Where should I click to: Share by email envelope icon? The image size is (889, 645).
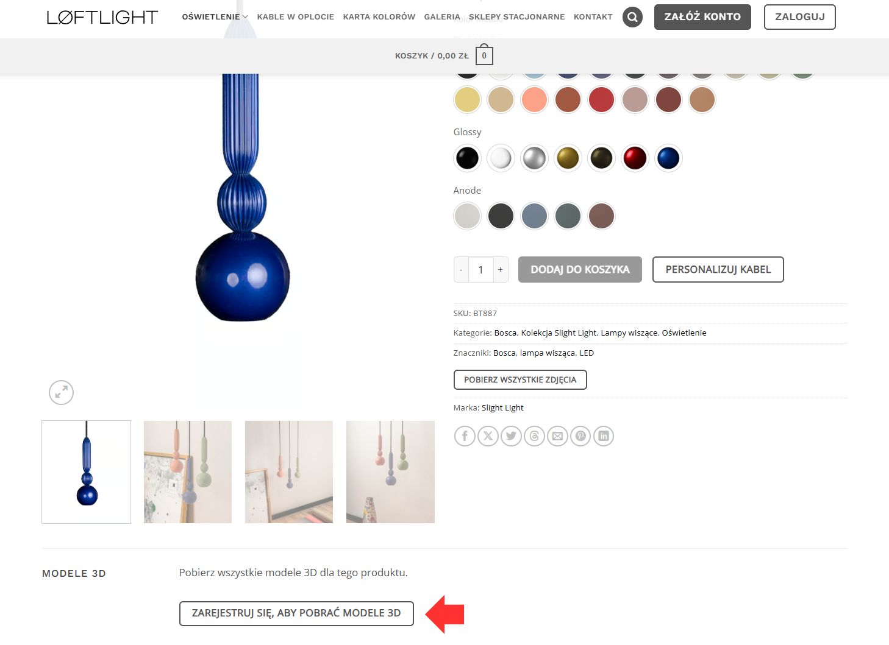pos(557,436)
